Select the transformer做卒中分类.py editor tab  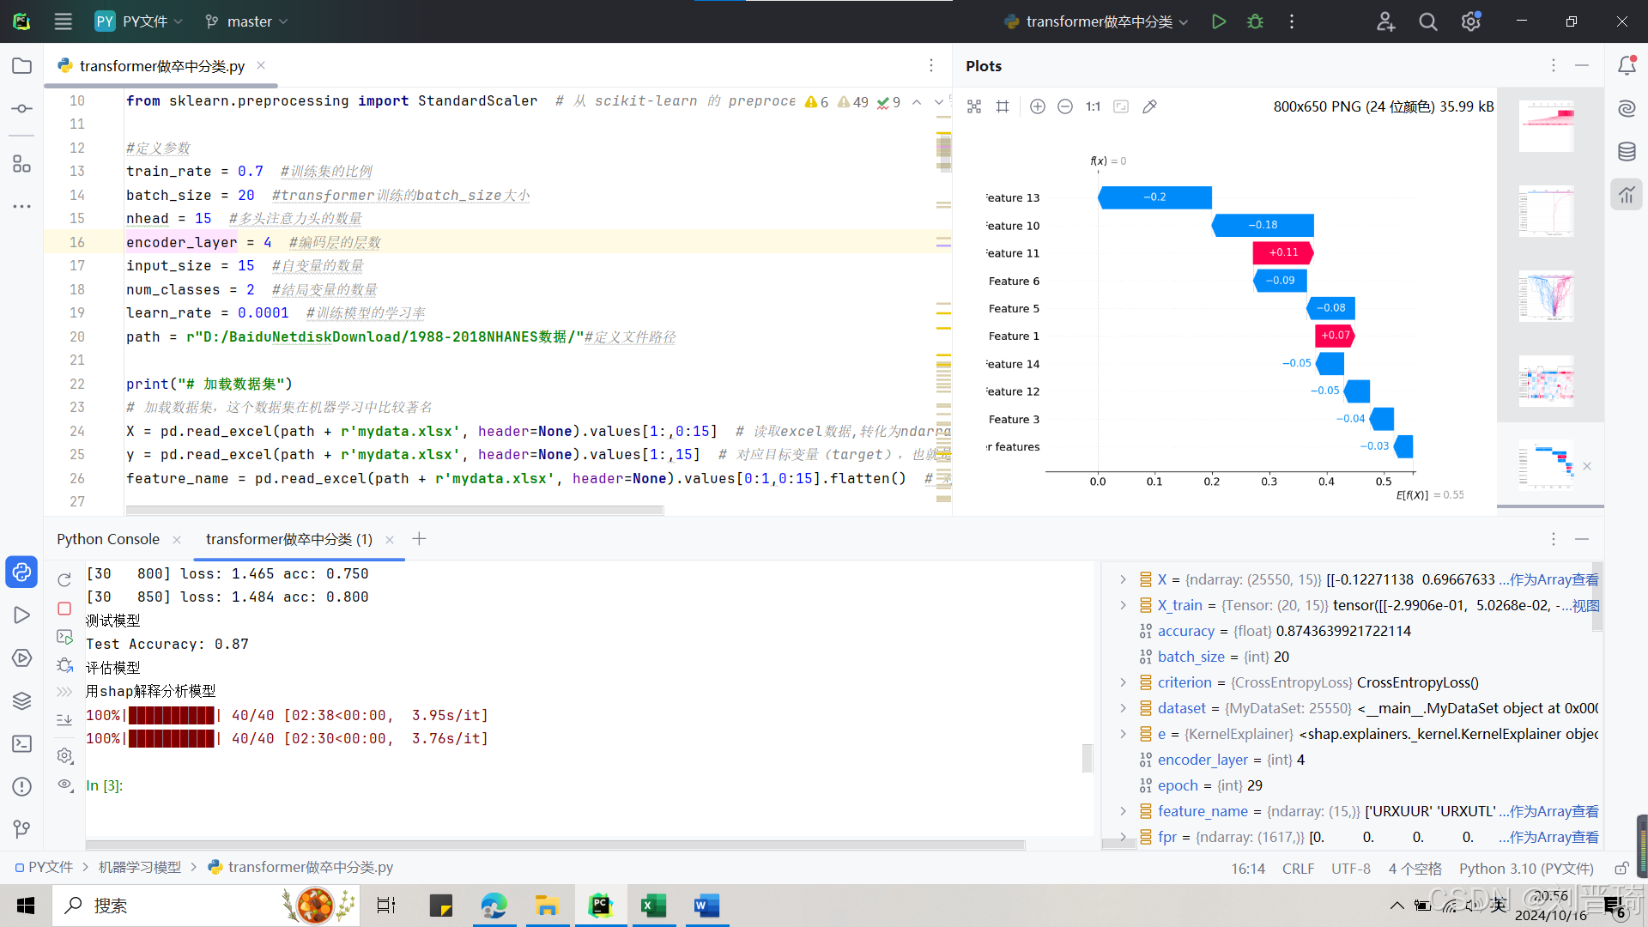(x=161, y=66)
